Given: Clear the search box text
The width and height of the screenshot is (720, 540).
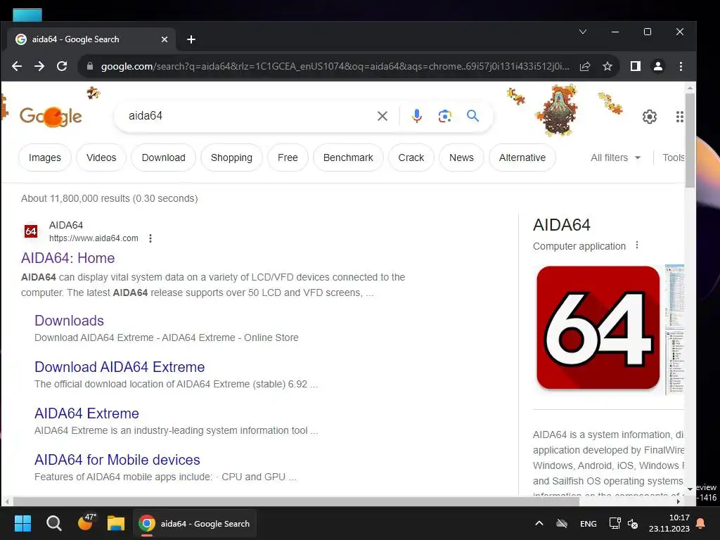Looking at the screenshot, I should coord(382,116).
